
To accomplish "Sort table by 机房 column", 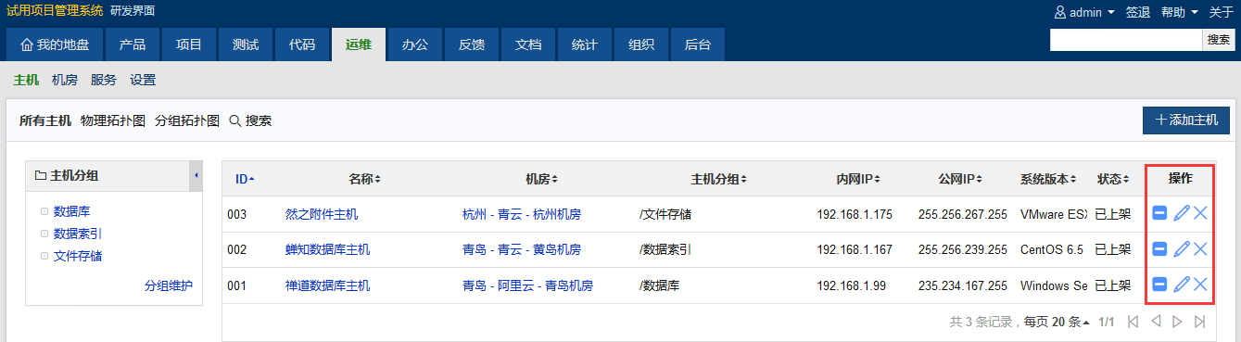I will [x=541, y=179].
